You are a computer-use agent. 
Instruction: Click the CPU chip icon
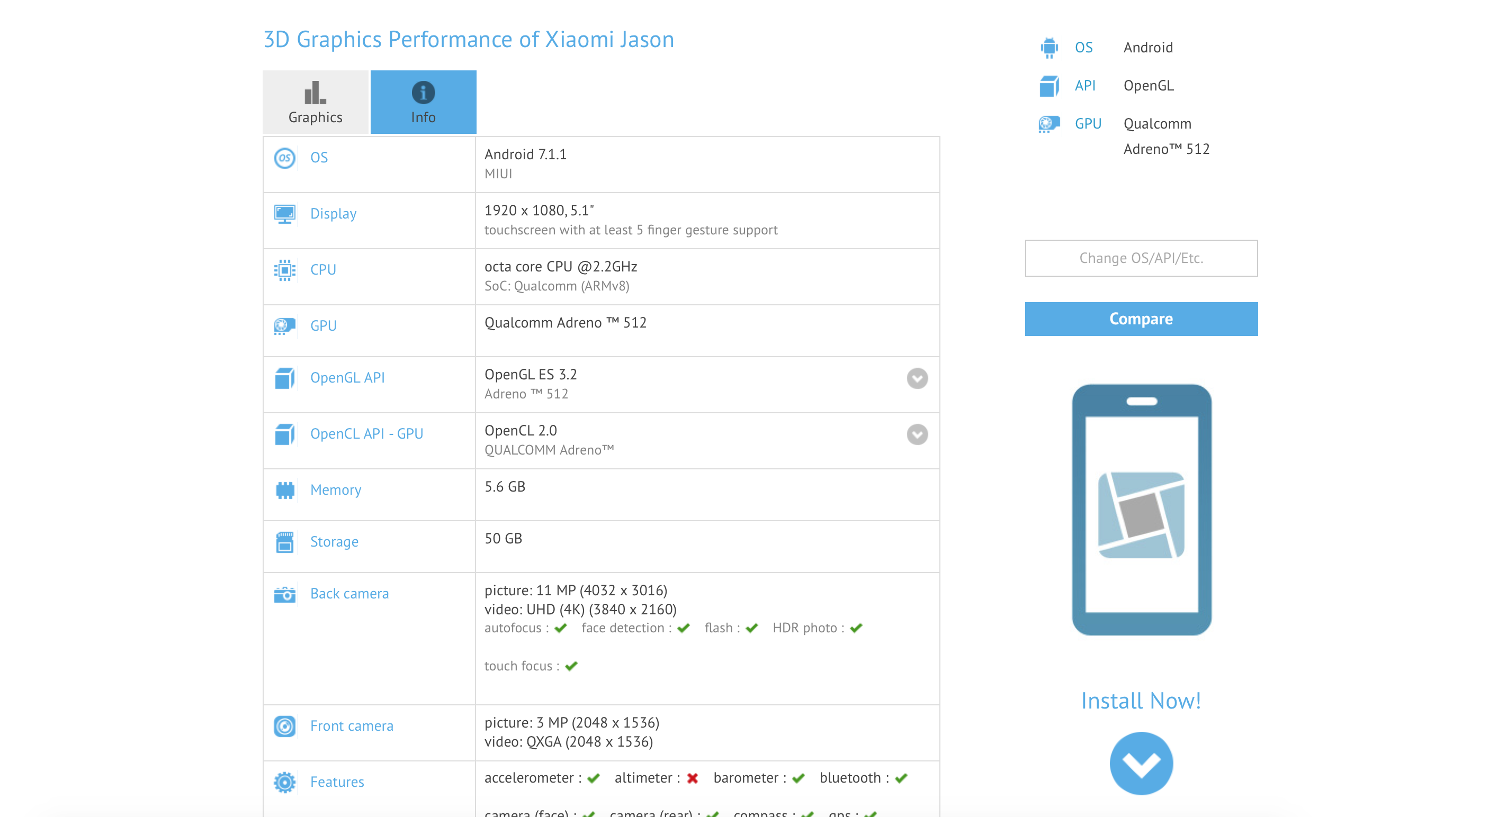285,270
